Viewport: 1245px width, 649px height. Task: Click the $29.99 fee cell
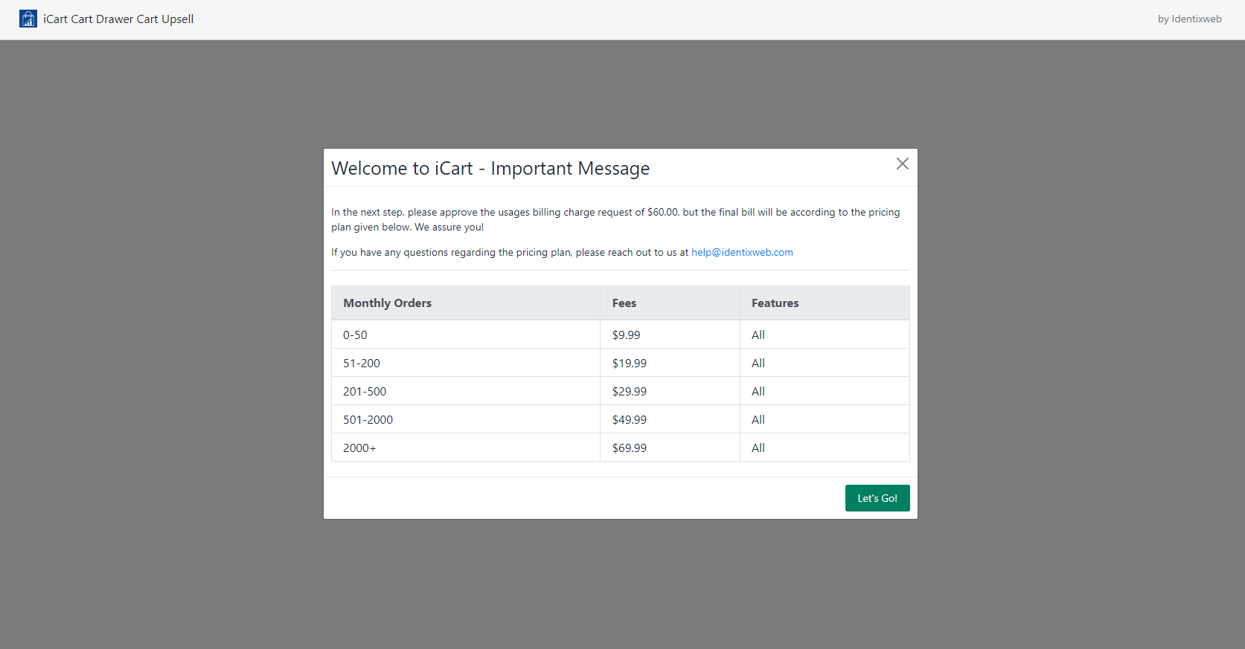click(670, 391)
